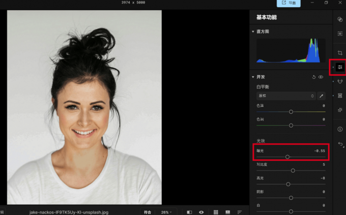Open the 26% zoom level dropdown

pyautogui.click(x=166, y=212)
